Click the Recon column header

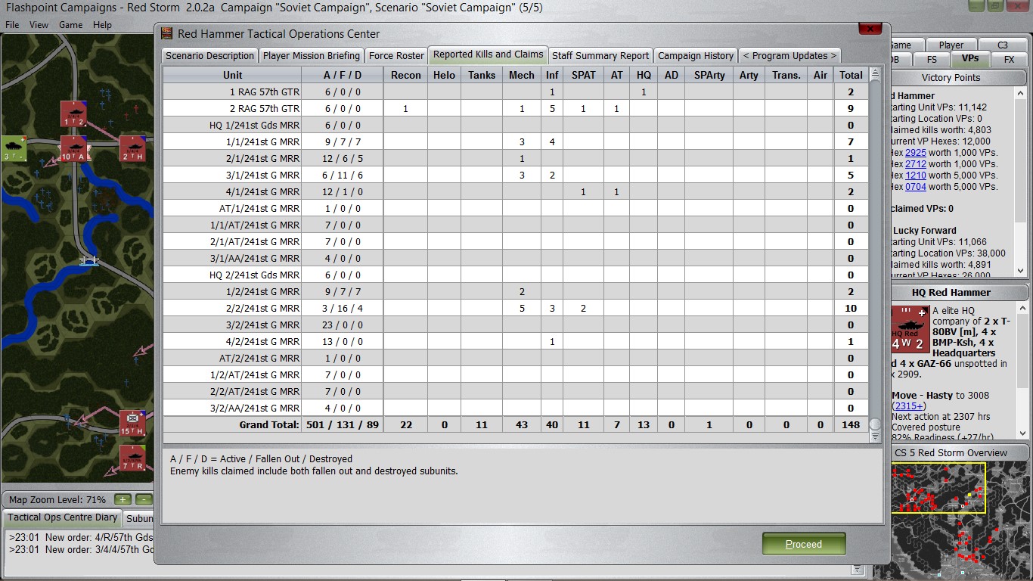click(406, 75)
